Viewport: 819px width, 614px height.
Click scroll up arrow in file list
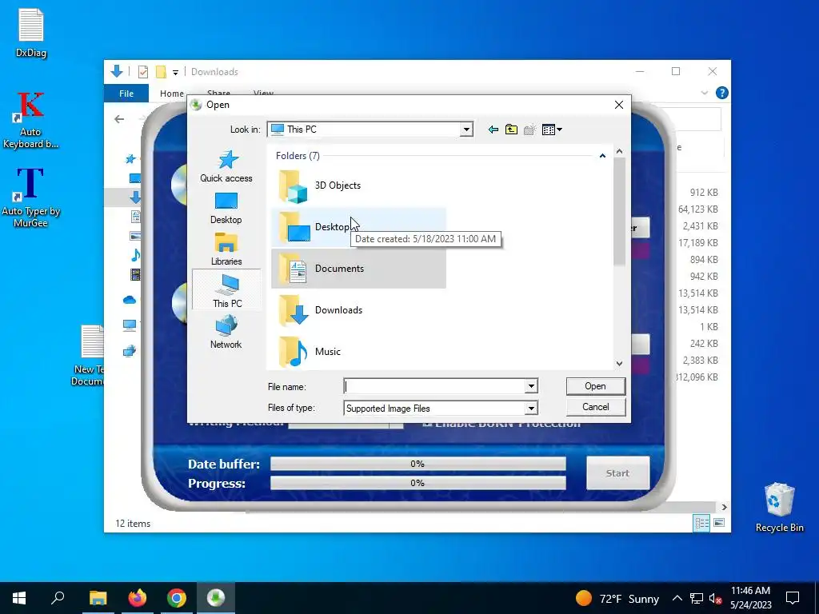(x=620, y=151)
